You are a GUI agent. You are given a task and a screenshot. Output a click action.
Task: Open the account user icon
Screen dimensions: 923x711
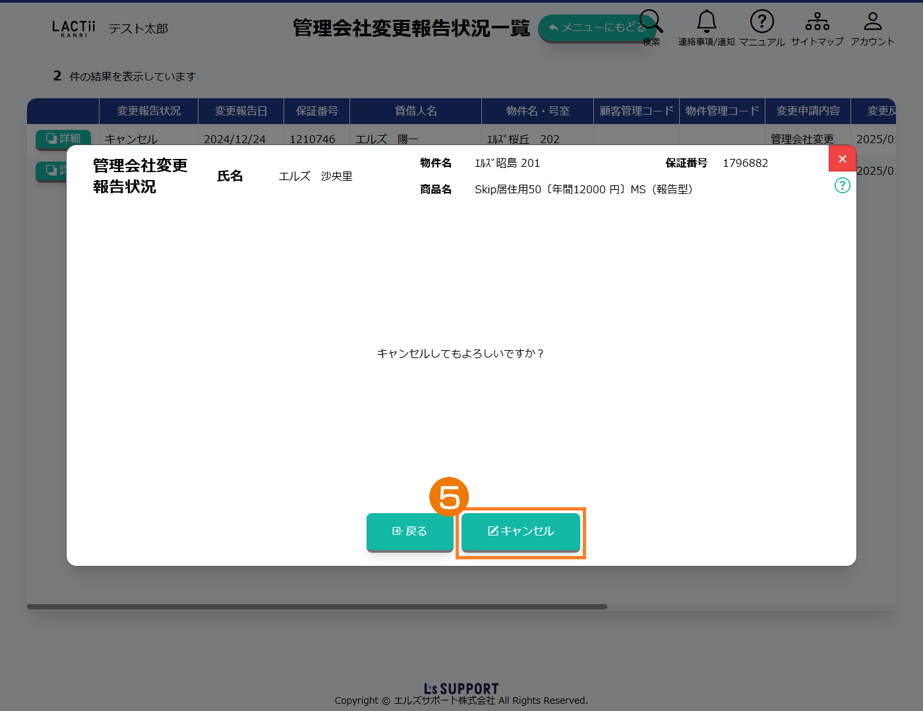[872, 22]
